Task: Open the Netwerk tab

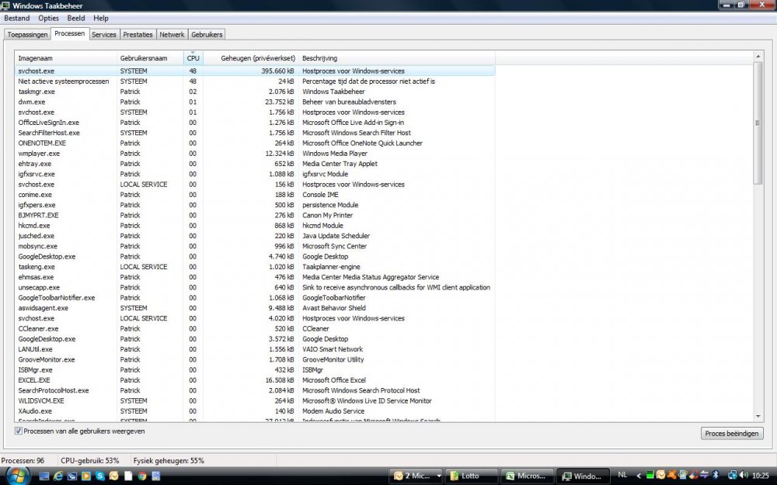Action: tap(172, 34)
